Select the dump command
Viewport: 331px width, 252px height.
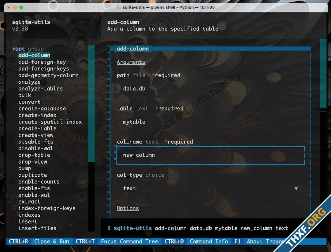(x=25, y=168)
